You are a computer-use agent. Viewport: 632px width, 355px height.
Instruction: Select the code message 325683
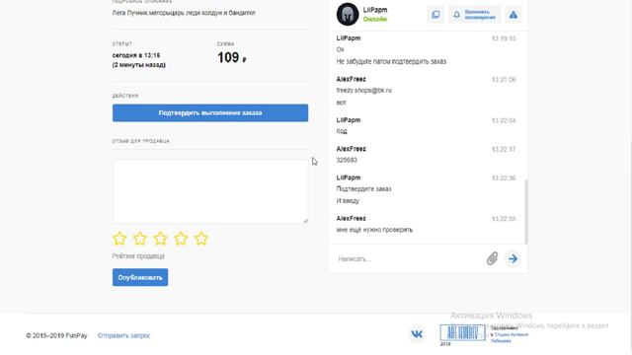(x=347, y=160)
